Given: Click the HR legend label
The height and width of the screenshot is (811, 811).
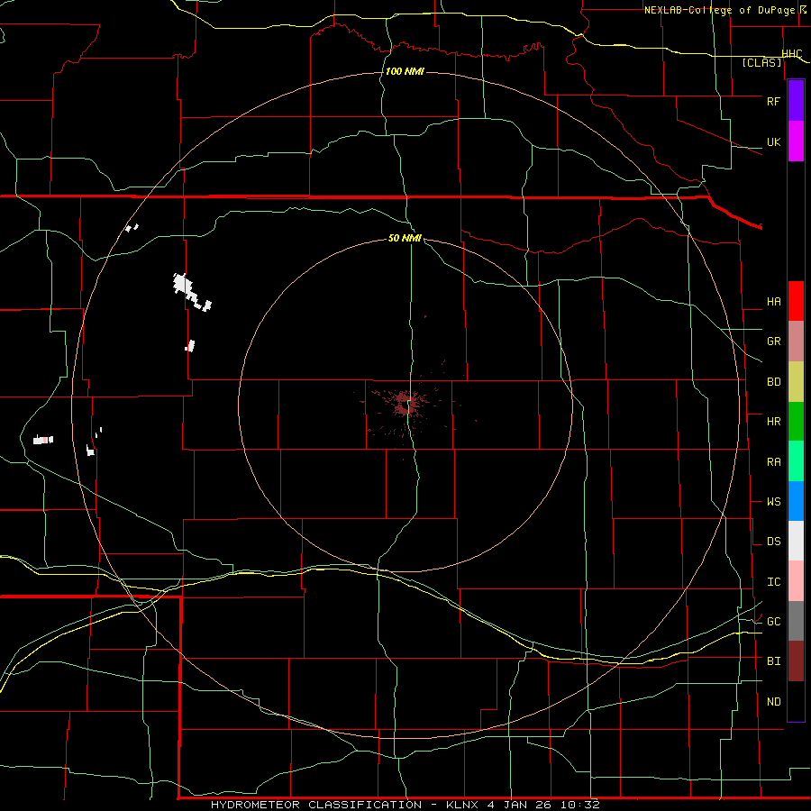Looking at the screenshot, I should pyautogui.click(x=773, y=422).
